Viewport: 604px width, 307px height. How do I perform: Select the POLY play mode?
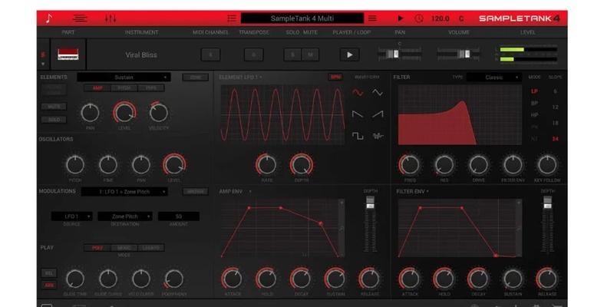pos(97,248)
